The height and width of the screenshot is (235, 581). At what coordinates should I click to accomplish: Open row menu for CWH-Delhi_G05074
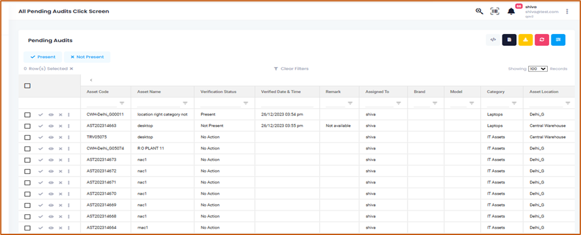(x=68, y=149)
